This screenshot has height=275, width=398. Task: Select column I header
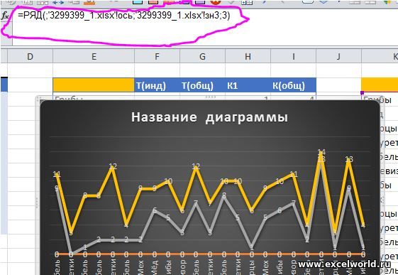294,56
